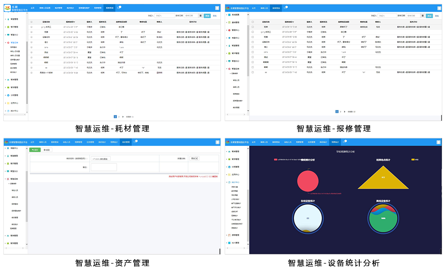Check first data row checkbox in 报修管理 table
Viewport: 446px width, 275px height.
(x=253, y=27)
